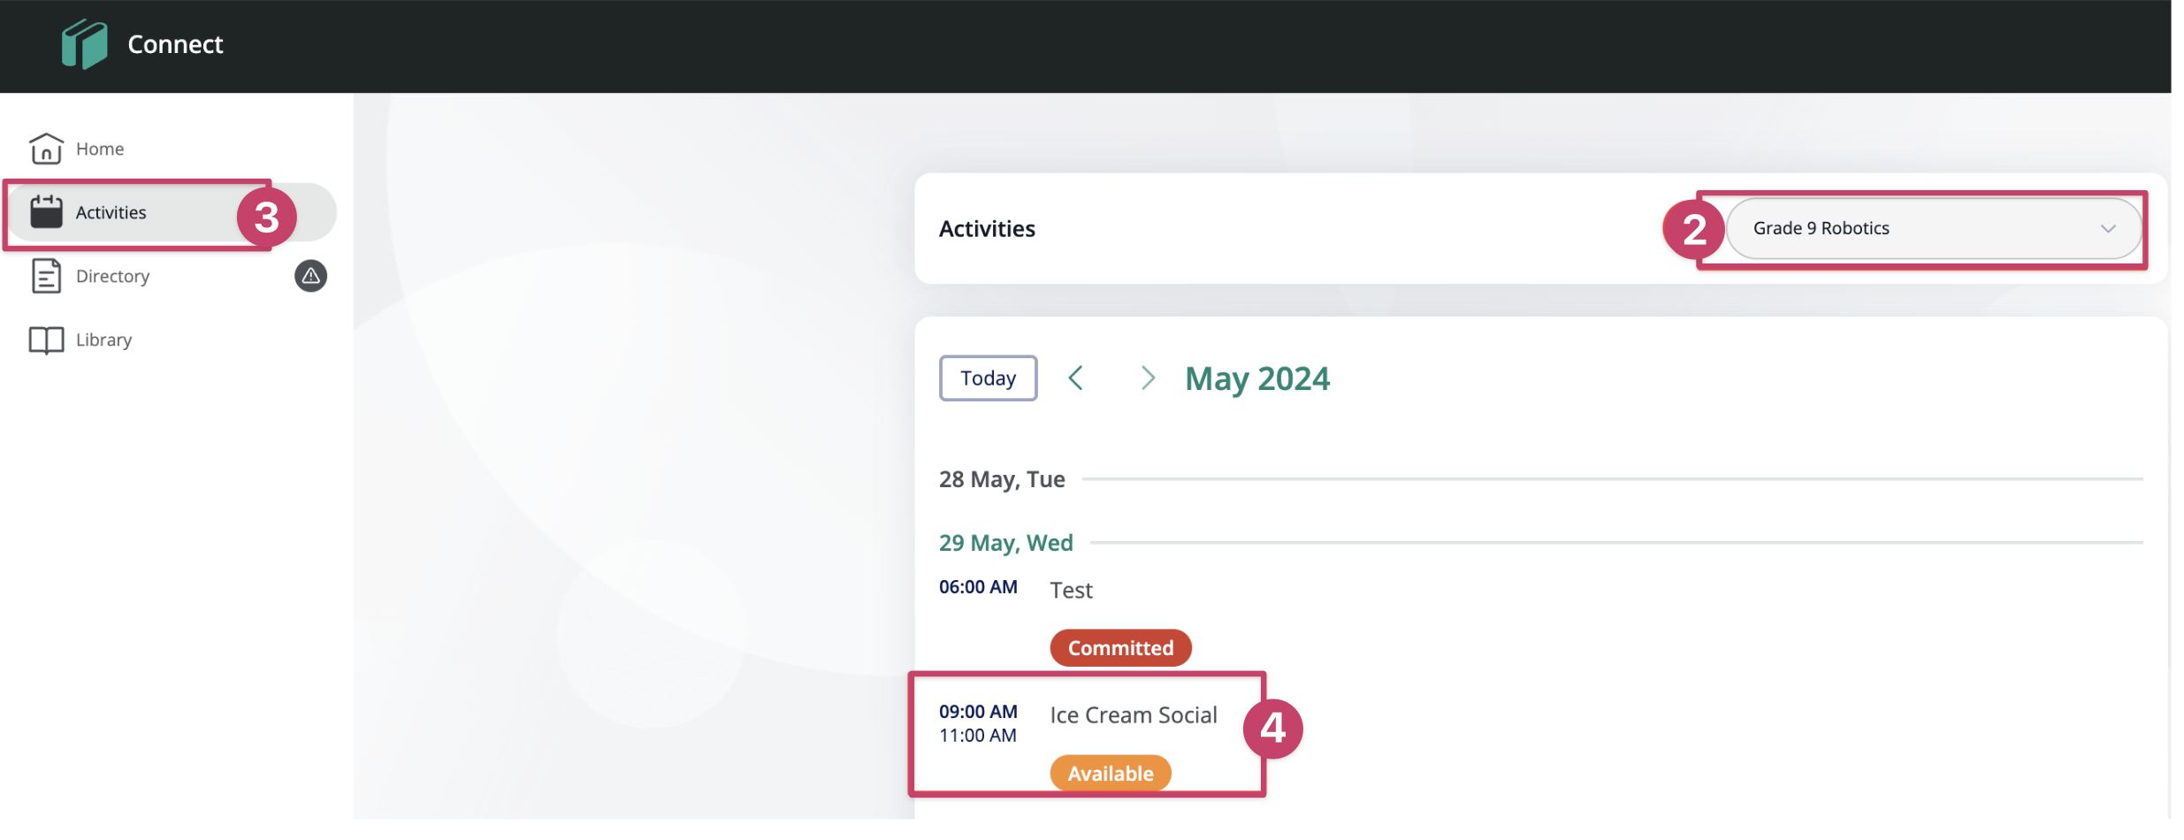Click the Directory warning triangle badge
Image resolution: width=2184 pixels, height=840 pixels.
(x=310, y=276)
